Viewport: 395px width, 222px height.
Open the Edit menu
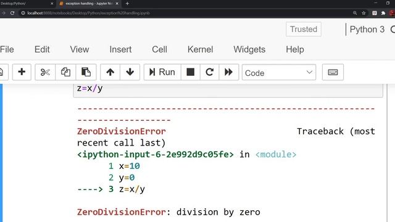(42, 49)
